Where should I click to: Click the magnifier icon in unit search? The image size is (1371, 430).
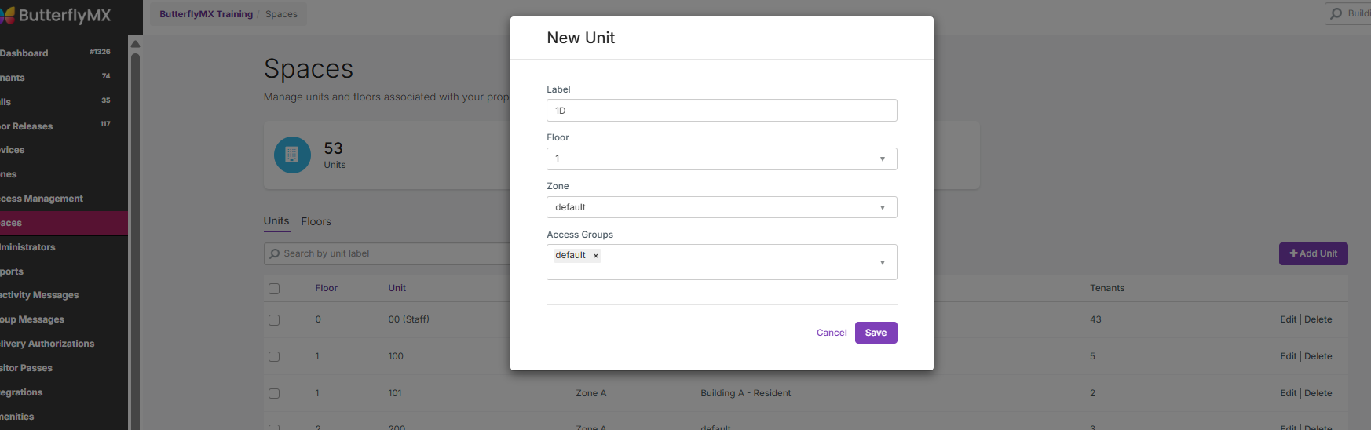[x=275, y=253]
